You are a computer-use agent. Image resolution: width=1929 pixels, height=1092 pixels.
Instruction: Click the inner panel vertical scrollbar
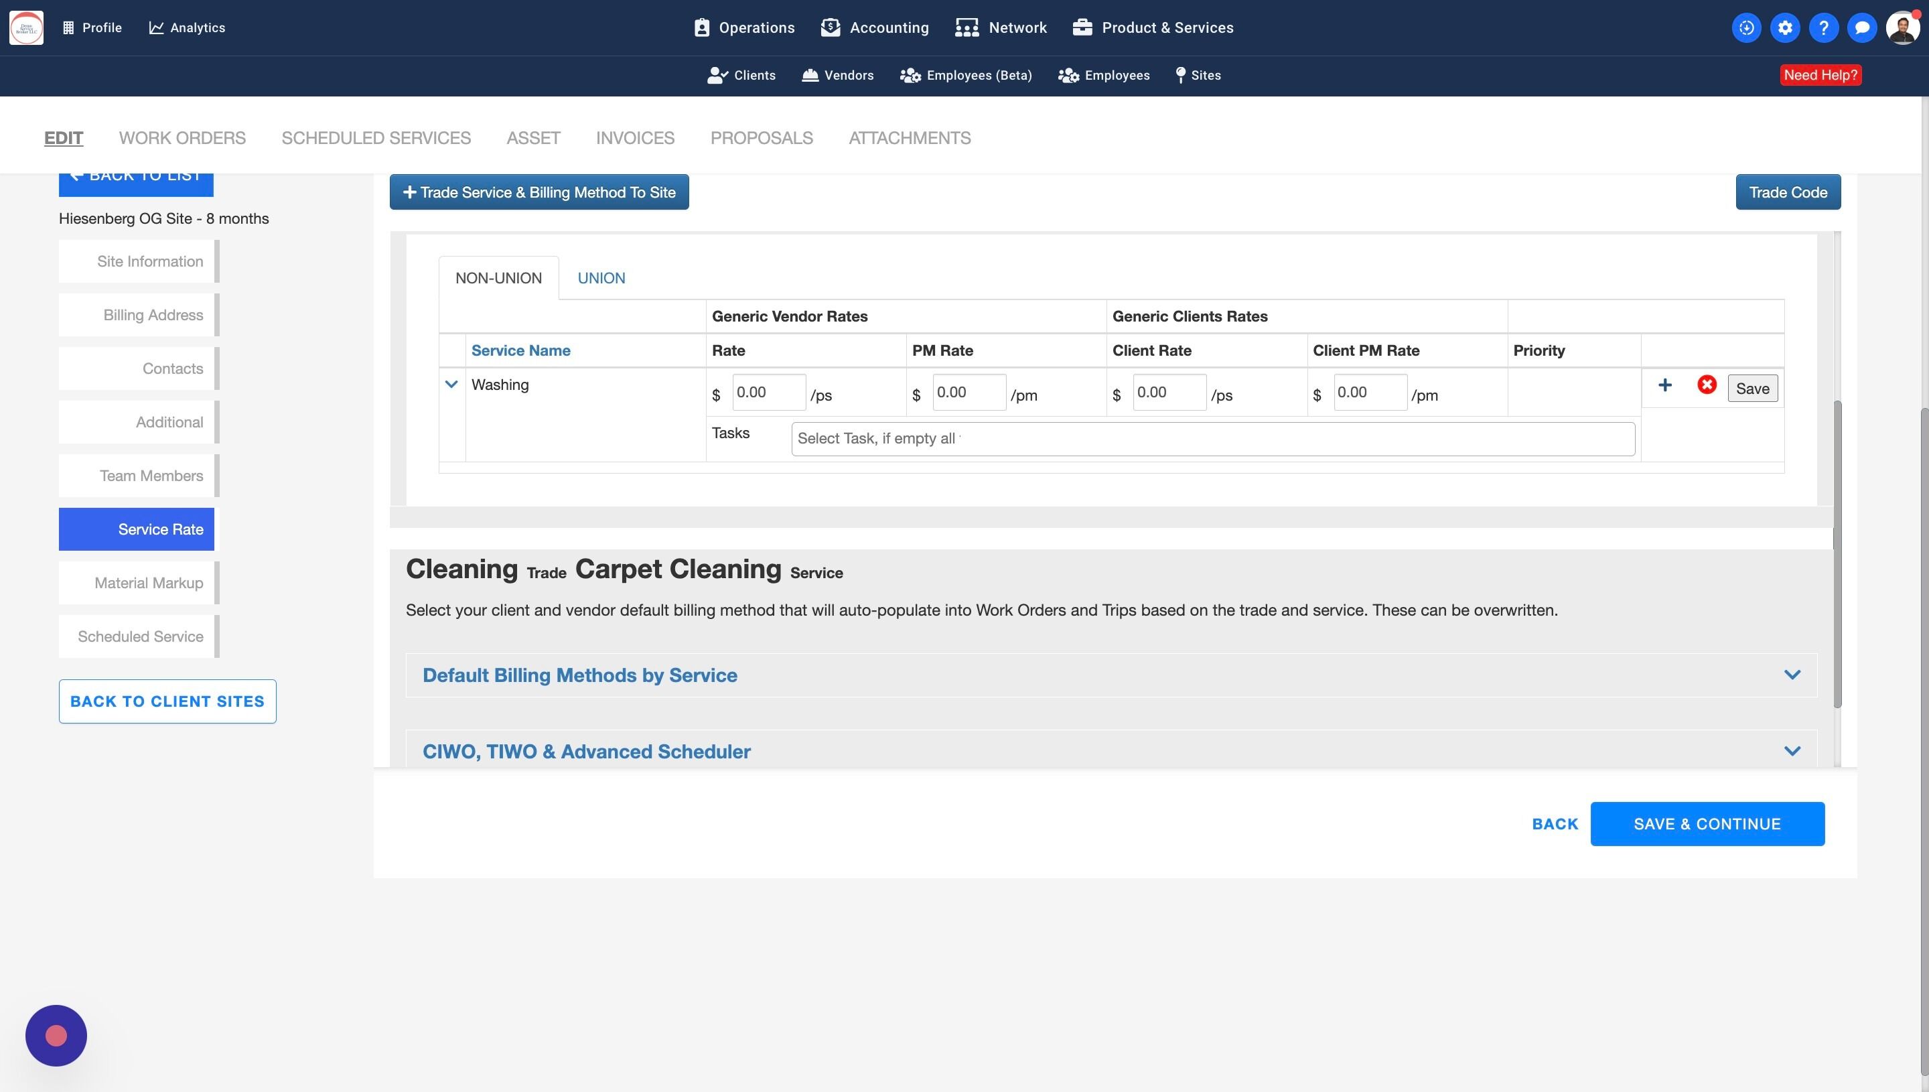1837,555
